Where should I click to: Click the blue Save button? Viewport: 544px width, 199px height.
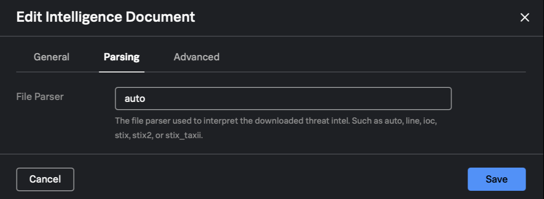[497, 179]
